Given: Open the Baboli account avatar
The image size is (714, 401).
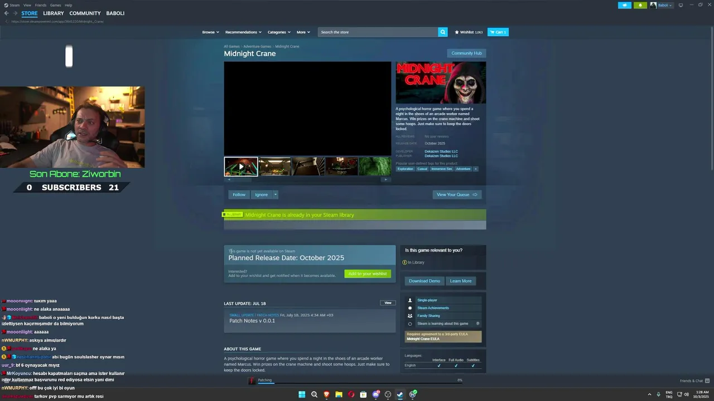Looking at the screenshot, I should [653, 5].
